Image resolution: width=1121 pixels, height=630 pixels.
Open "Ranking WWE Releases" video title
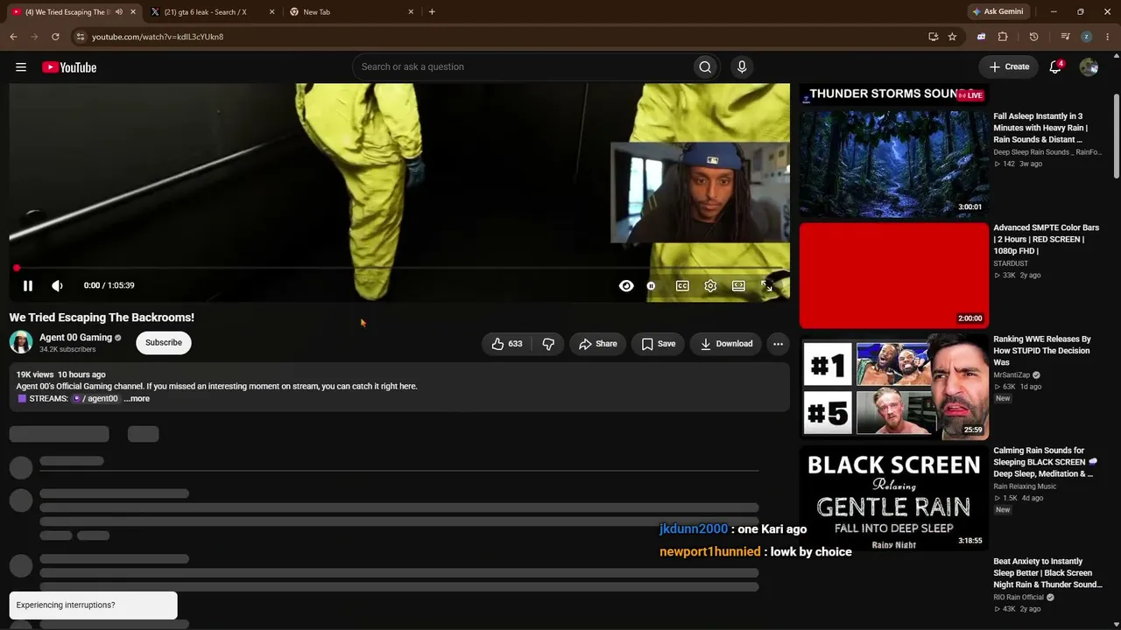click(x=1042, y=351)
